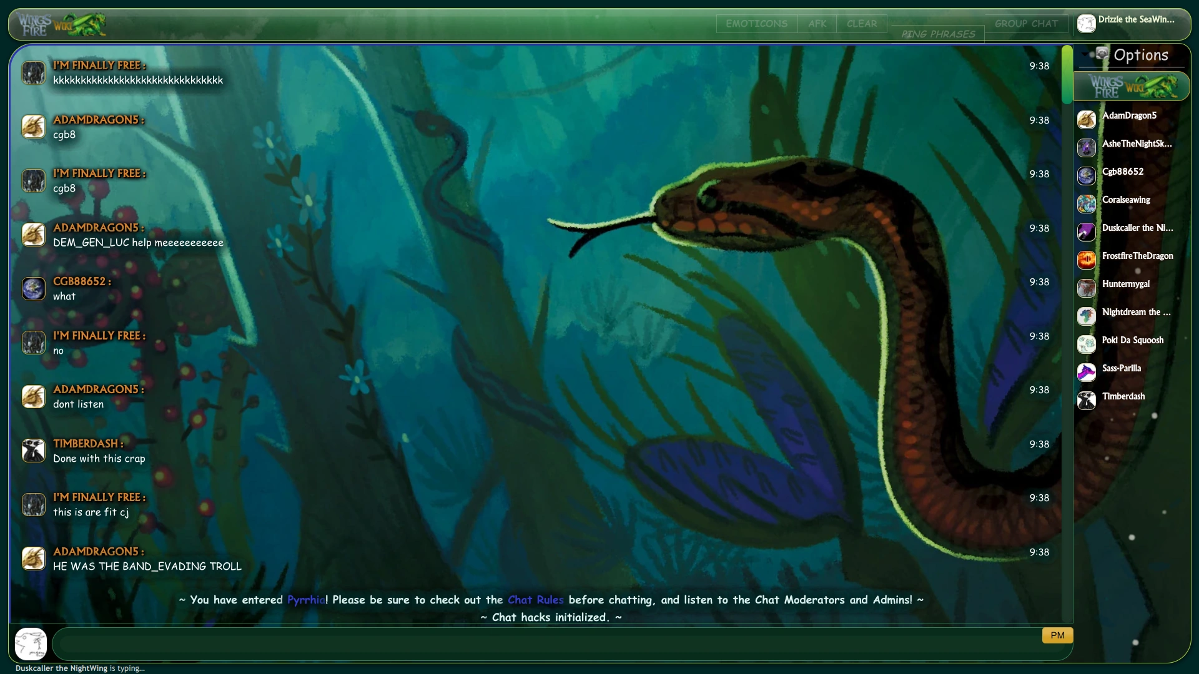Start a Group Chat

[x=1026, y=24]
